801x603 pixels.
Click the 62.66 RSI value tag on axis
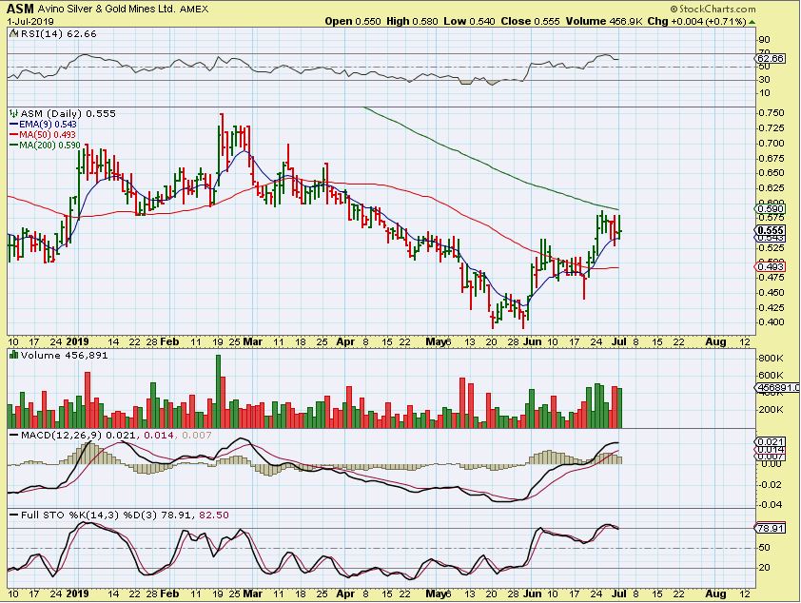770,59
